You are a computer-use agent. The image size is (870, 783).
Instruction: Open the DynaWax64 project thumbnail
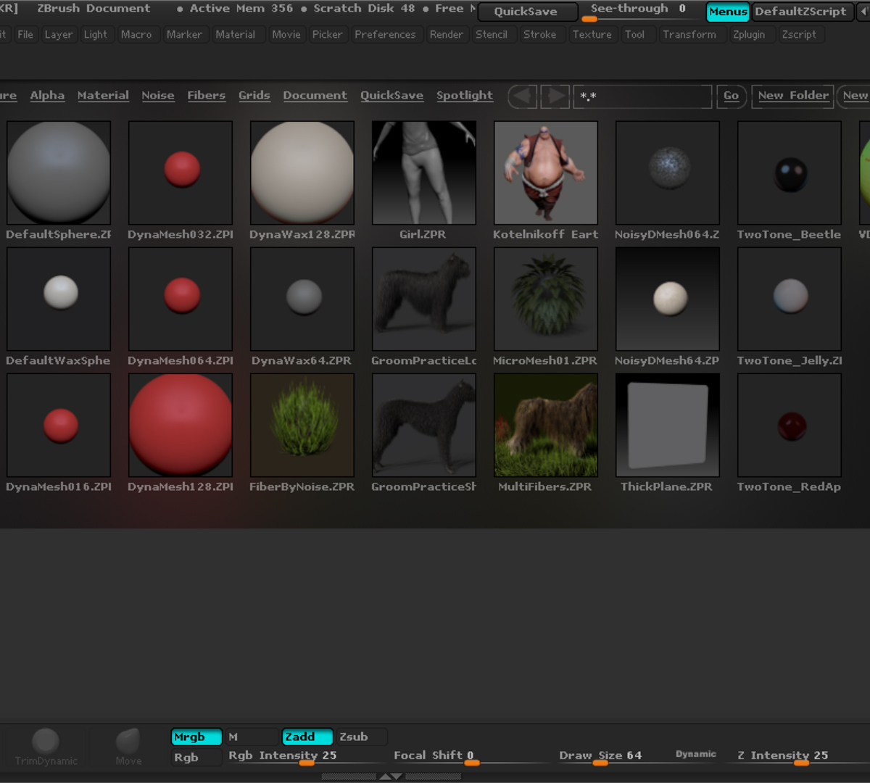(302, 299)
